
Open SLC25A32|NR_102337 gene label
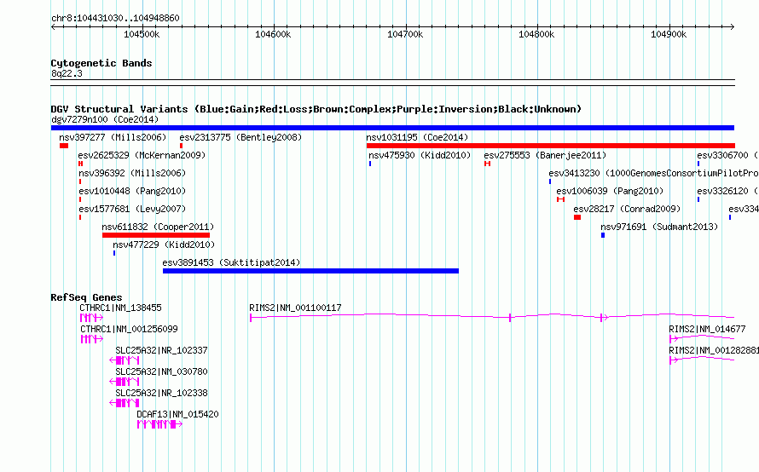coord(161,351)
